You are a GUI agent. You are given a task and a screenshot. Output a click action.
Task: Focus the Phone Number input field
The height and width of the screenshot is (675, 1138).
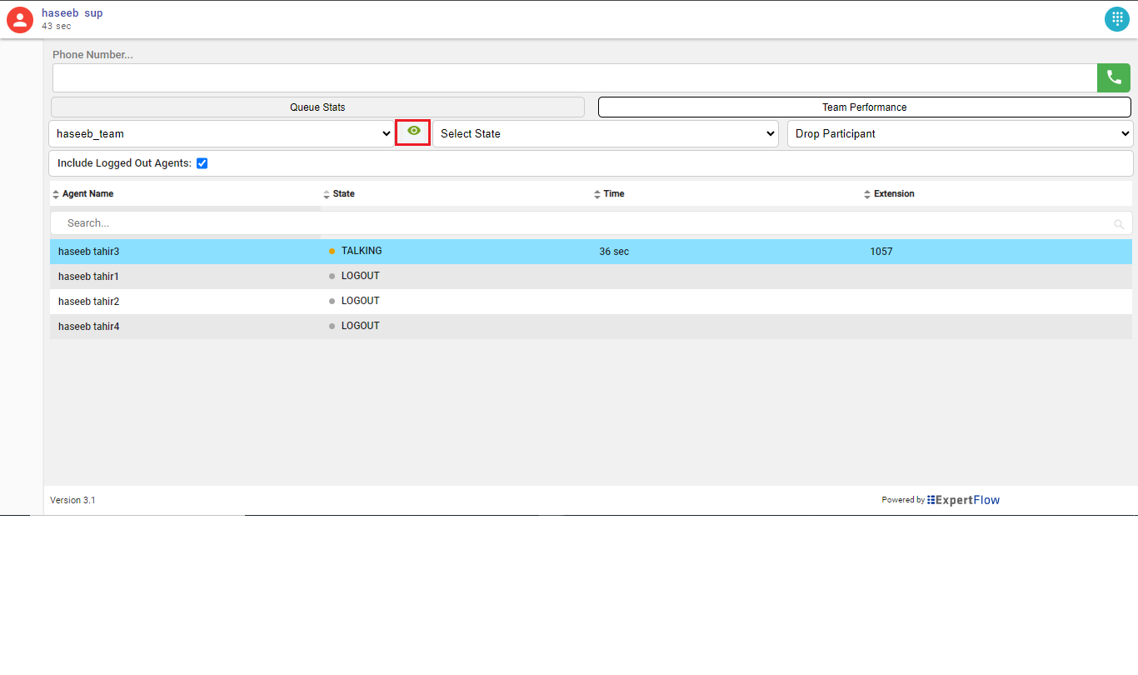pyautogui.click(x=574, y=77)
